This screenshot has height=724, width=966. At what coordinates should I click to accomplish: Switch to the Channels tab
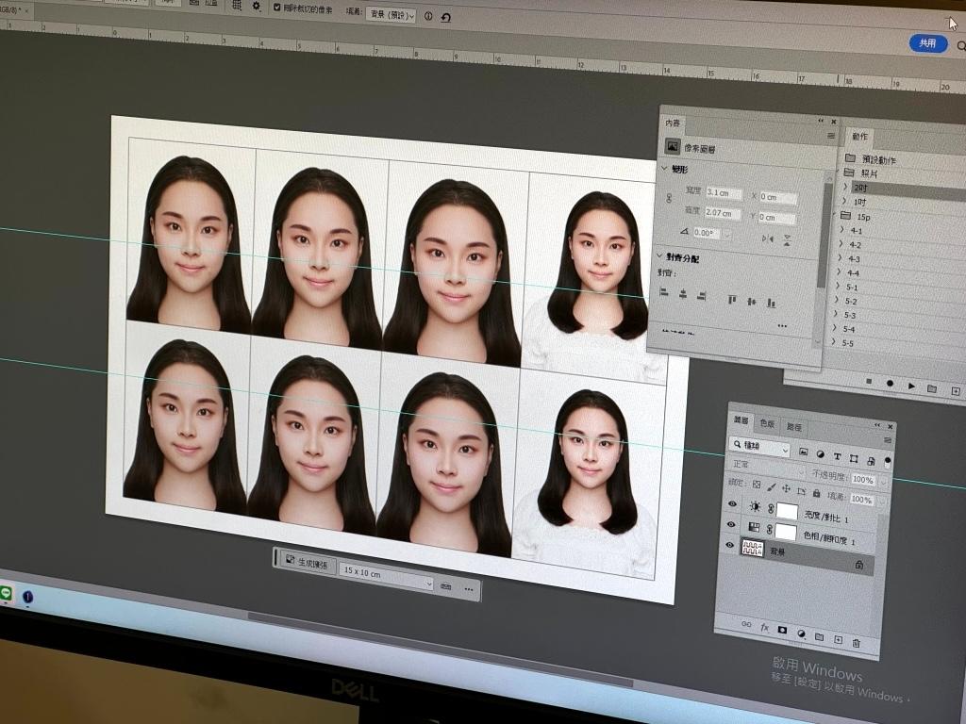767,423
